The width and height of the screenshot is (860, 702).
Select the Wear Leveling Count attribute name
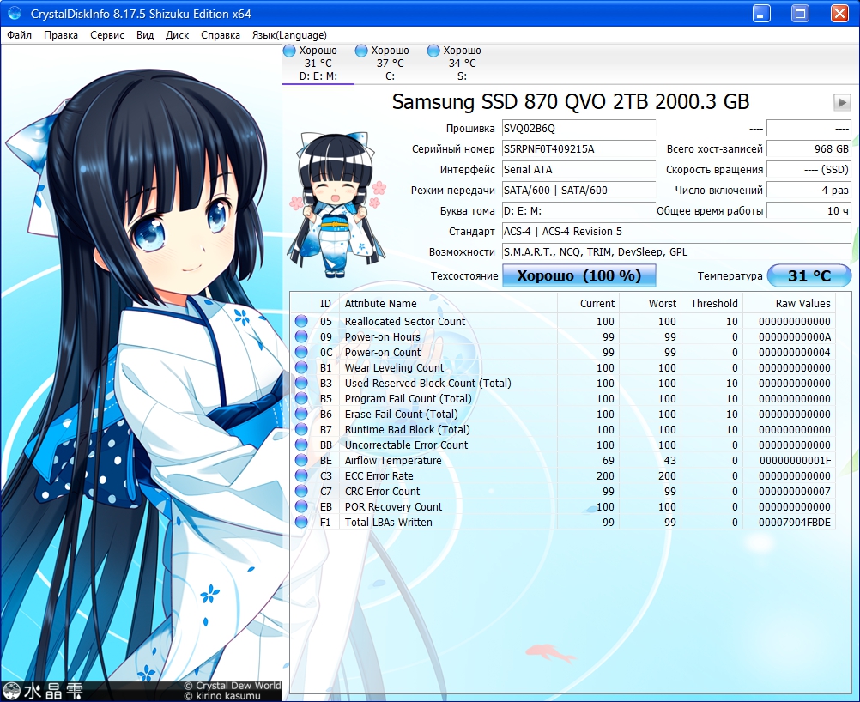coord(394,367)
